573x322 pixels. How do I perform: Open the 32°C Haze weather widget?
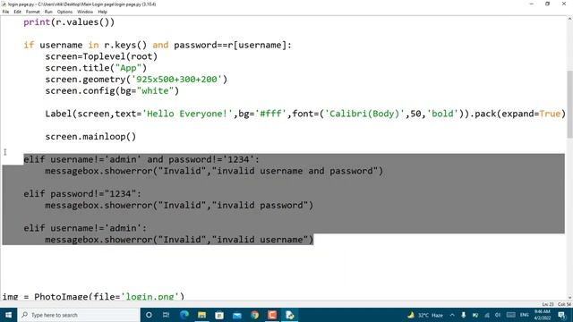(425, 315)
